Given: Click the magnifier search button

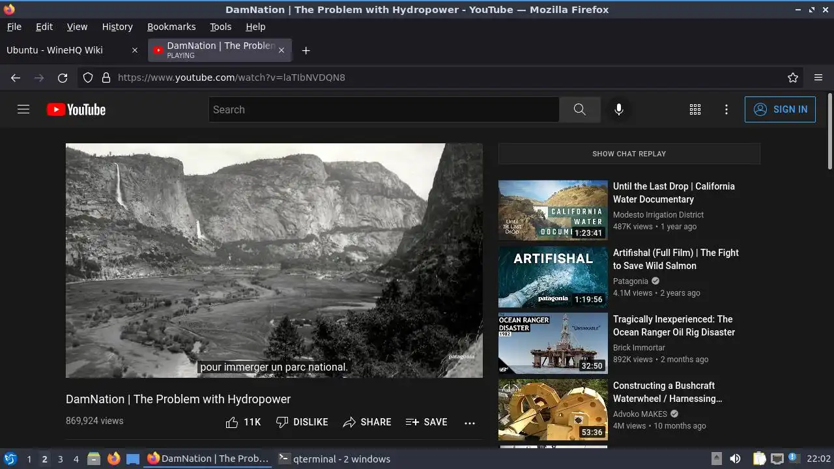Looking at the screenshot, I should (x=579, y=109).
